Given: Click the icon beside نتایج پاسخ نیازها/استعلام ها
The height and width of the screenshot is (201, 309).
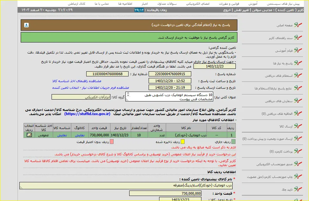Looking at the screenshot, I should point(298,88).
